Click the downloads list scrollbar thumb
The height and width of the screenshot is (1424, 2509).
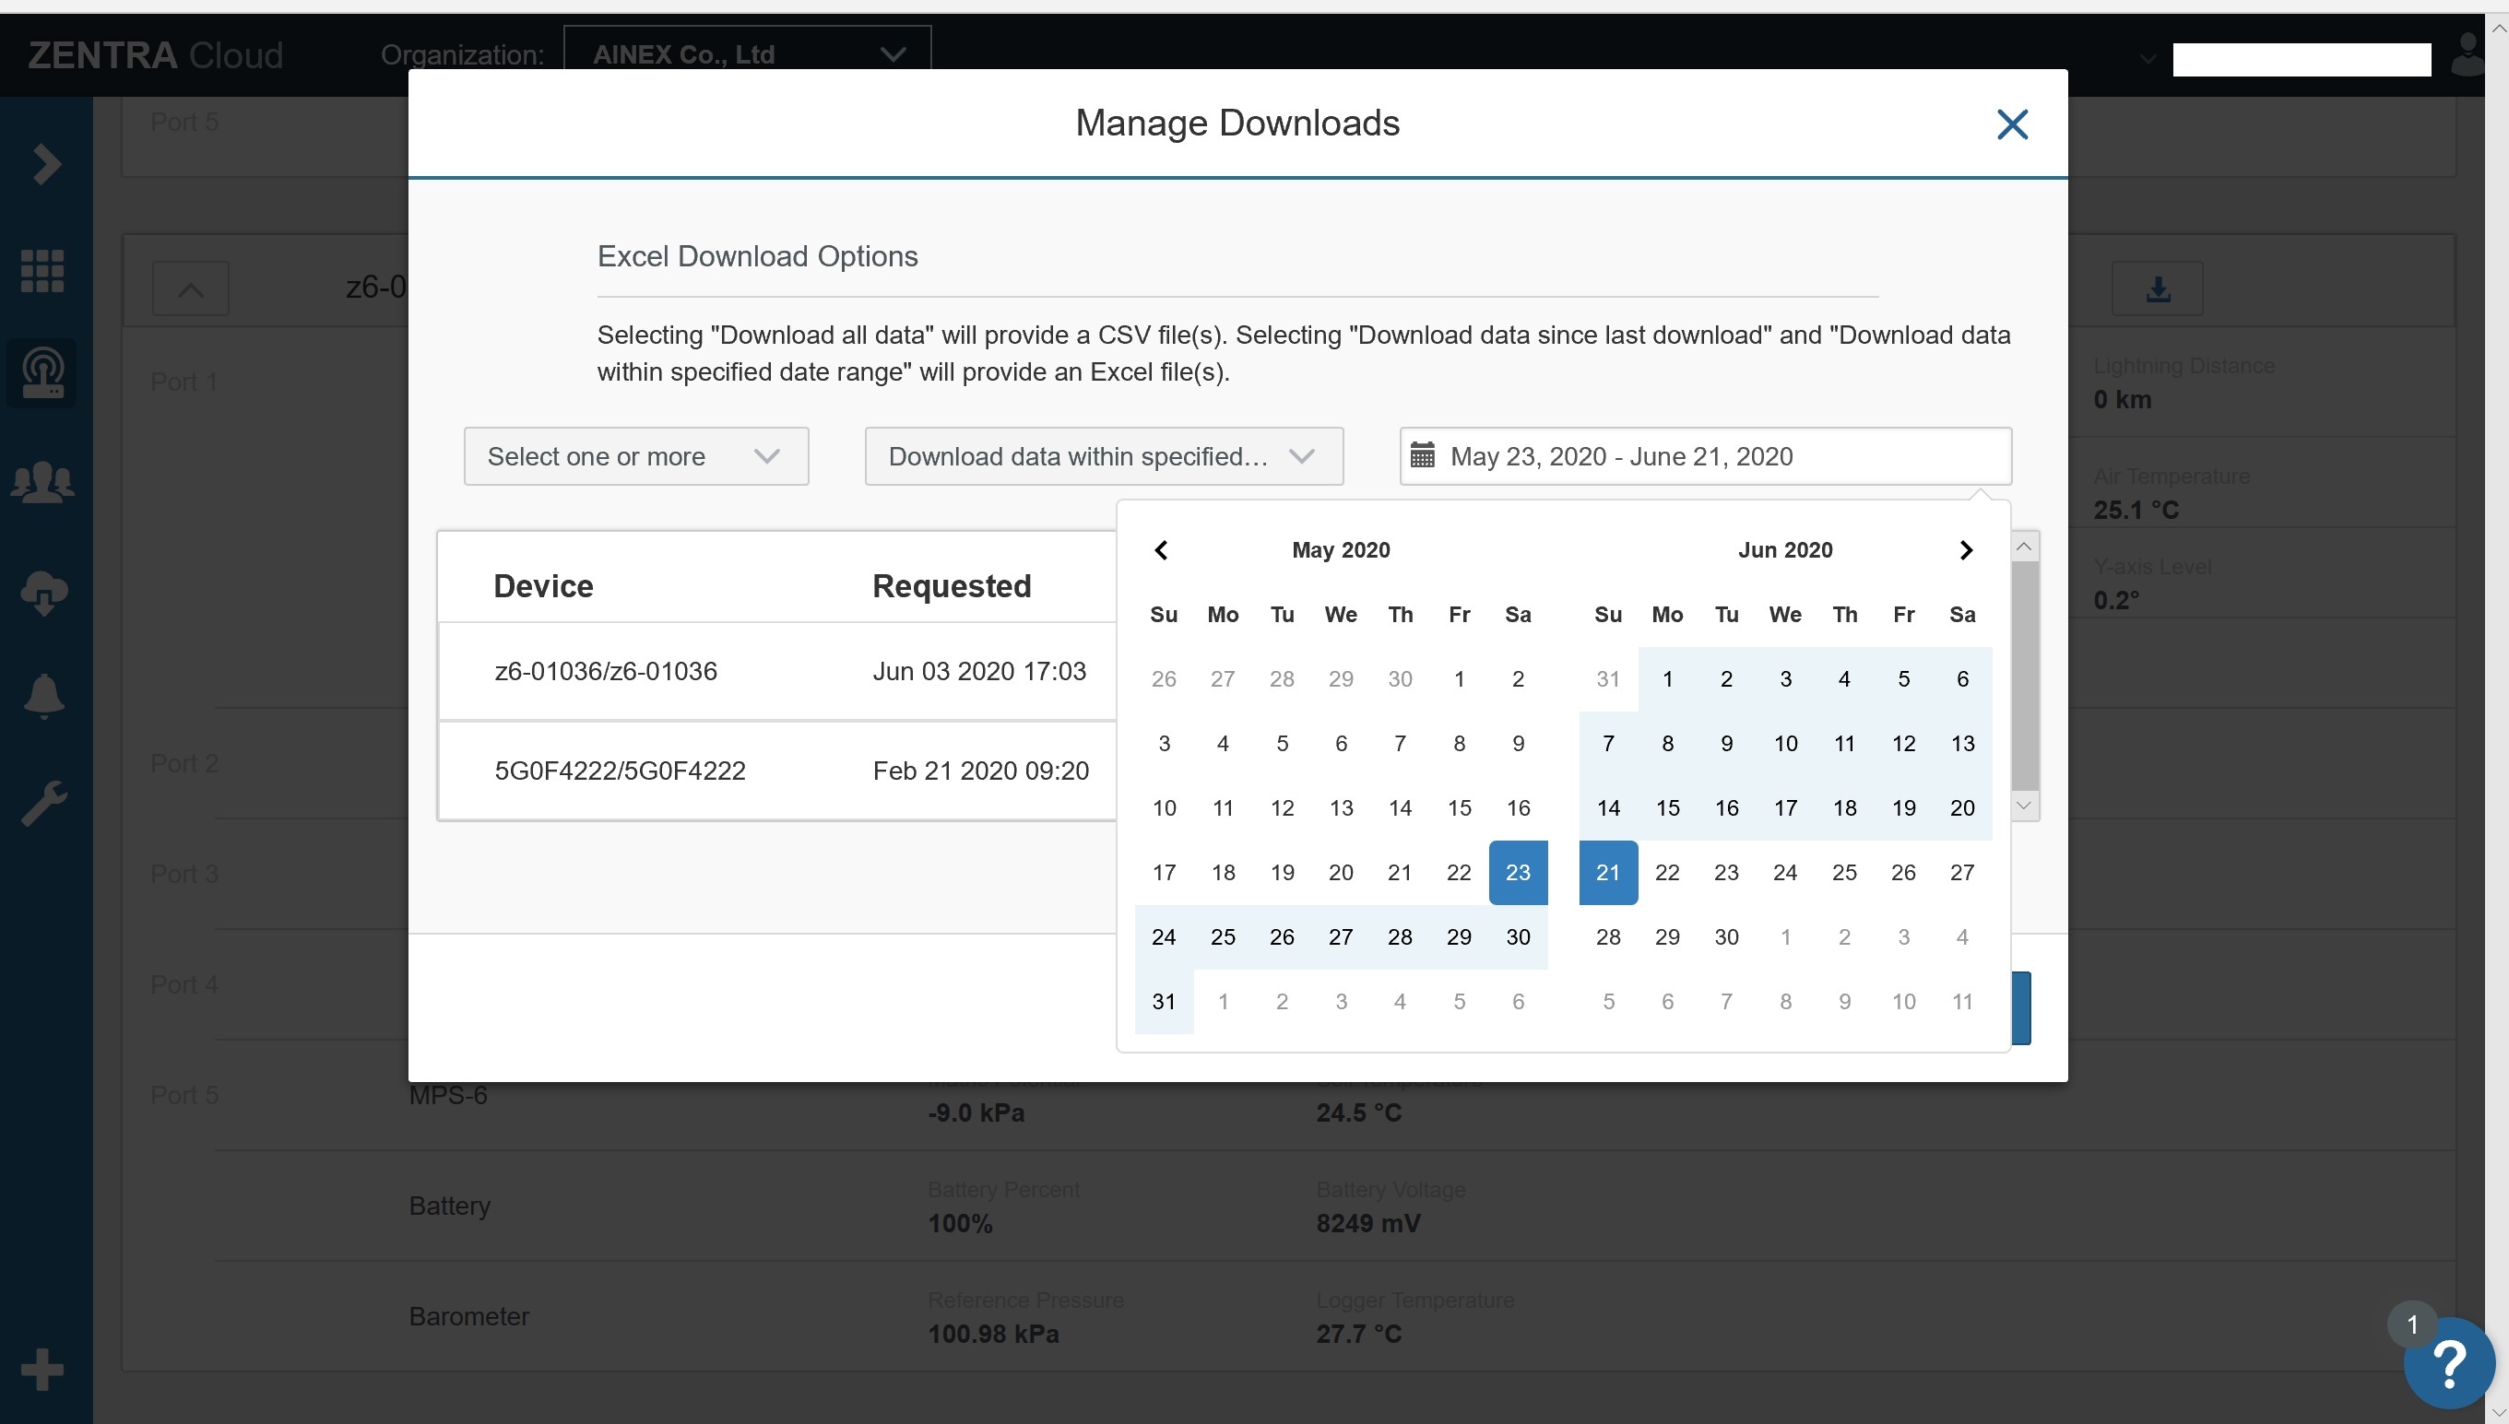[x=2025, y=675]
